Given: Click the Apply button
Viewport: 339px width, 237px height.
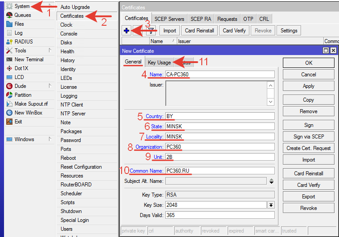Looking at the screenshot, I should pos(309,86).
